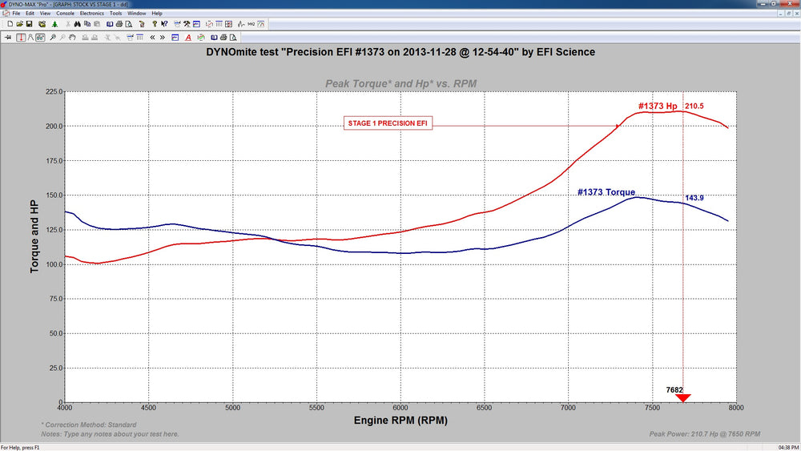Click the New file icon
The width and height of the screenshot is (801, 451).
[10, 24]
